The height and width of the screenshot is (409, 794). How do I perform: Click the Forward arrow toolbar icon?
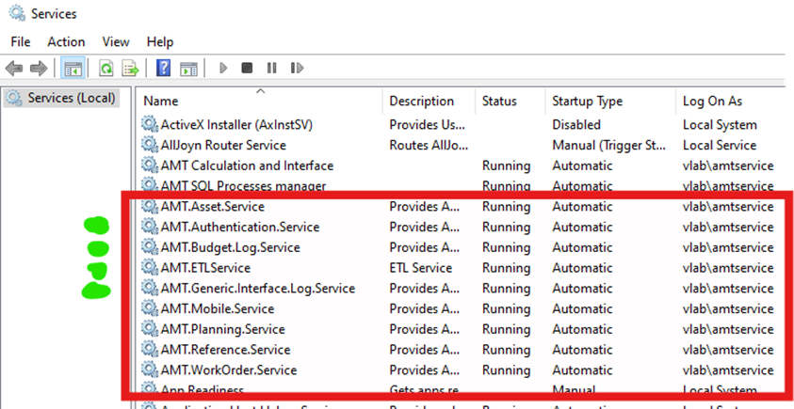(x=39, y=68)
